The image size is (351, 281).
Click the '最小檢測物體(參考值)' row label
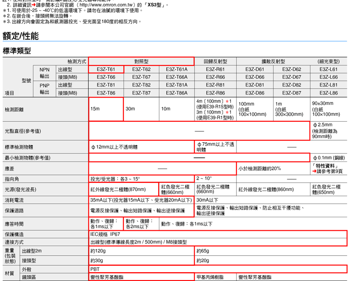tap(27, 158)
